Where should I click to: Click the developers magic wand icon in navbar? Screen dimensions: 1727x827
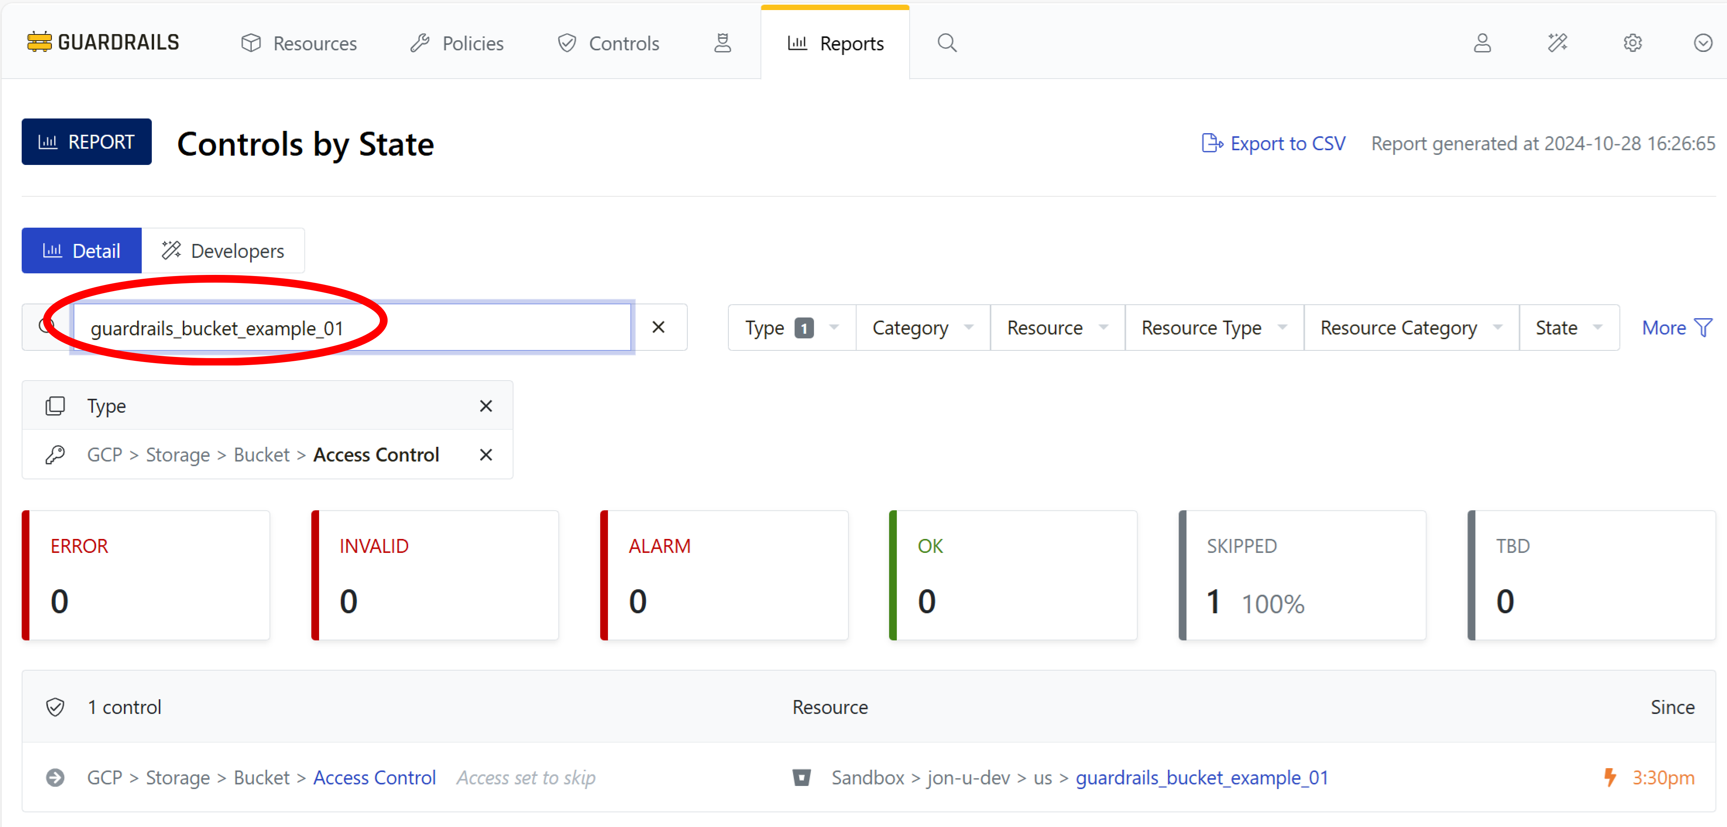(x=1557, y=43)
